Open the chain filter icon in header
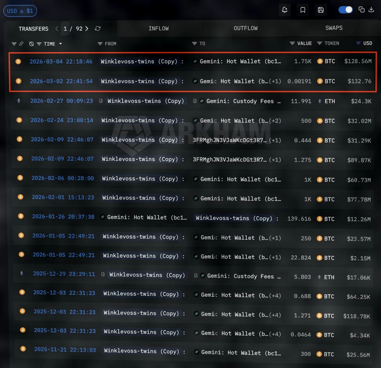381x368 pixels. pyautogui.click(x=14, y=44)
